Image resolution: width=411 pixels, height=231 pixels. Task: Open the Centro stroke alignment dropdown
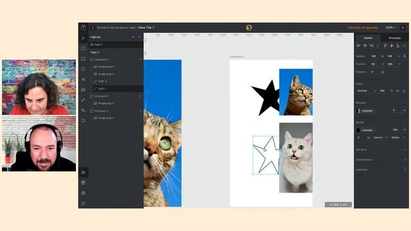[x=380, y=137]
